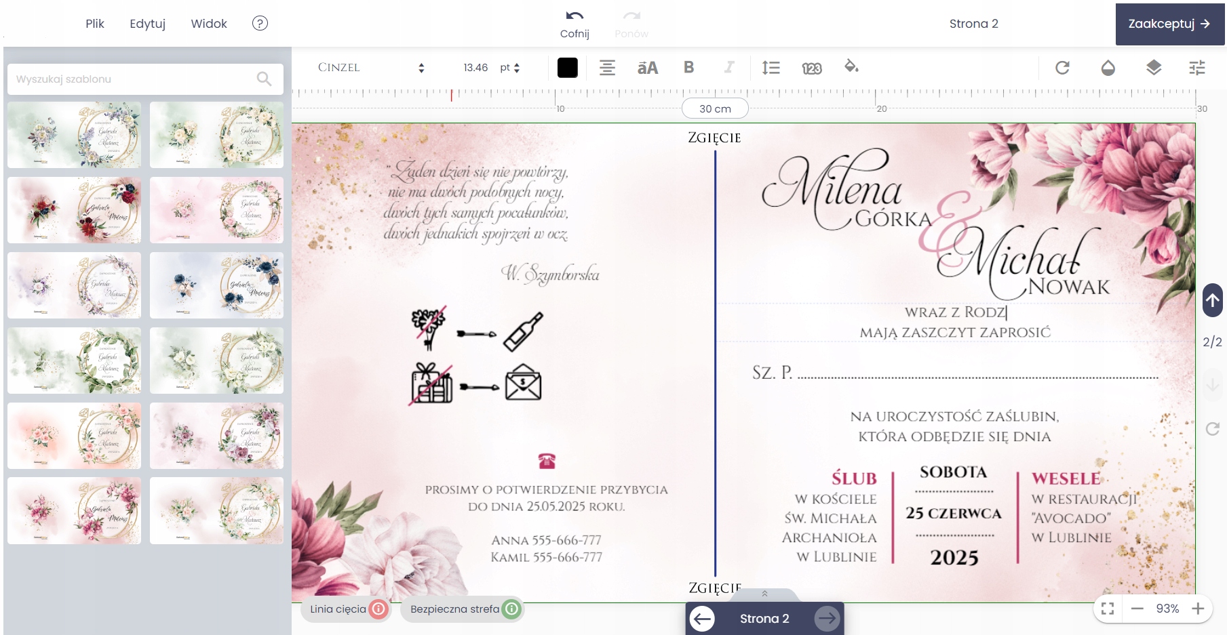This screenshot has width=1227, height=635.
Task: Select the KAMIL 555-666-777 line
Action: [x=546, y=557]
